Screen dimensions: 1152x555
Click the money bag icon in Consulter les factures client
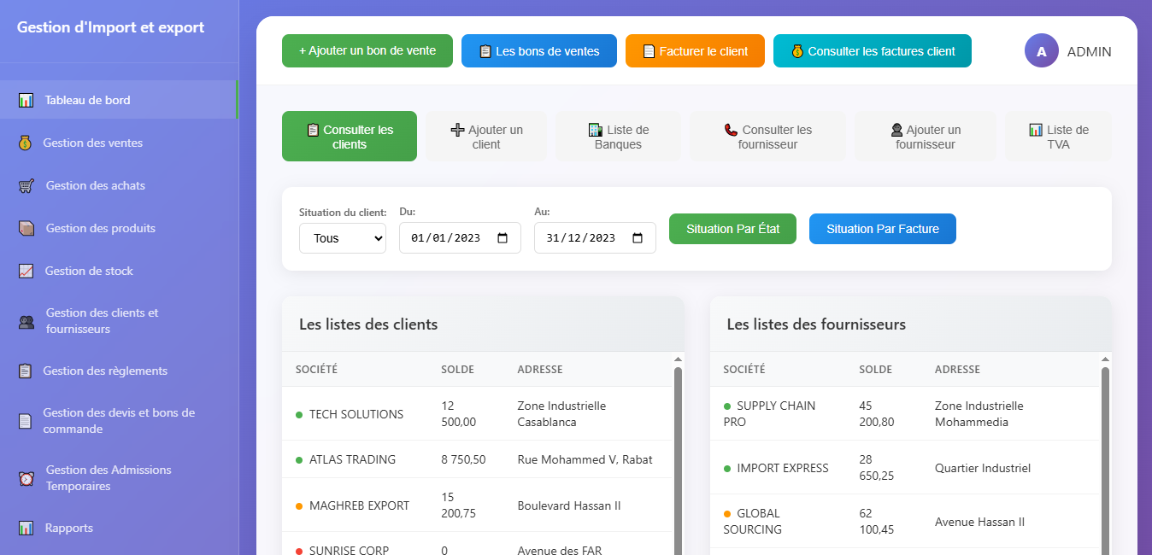(x=797, y=51)
